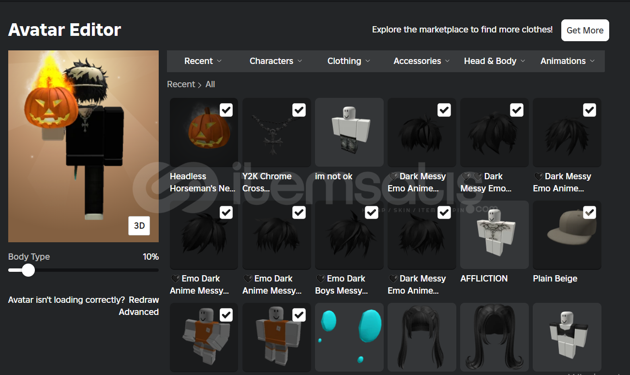This screenshot has width=630, height=375.
Task: Uncheck the Y2K Chrome Cross checkbox
Action: point(299,110)
